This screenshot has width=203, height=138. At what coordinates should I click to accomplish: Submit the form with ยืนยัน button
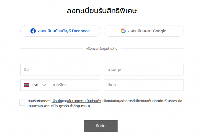coord(101,126)
